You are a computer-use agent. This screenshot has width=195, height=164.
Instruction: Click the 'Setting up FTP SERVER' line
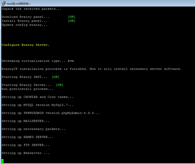coord(25,145)
